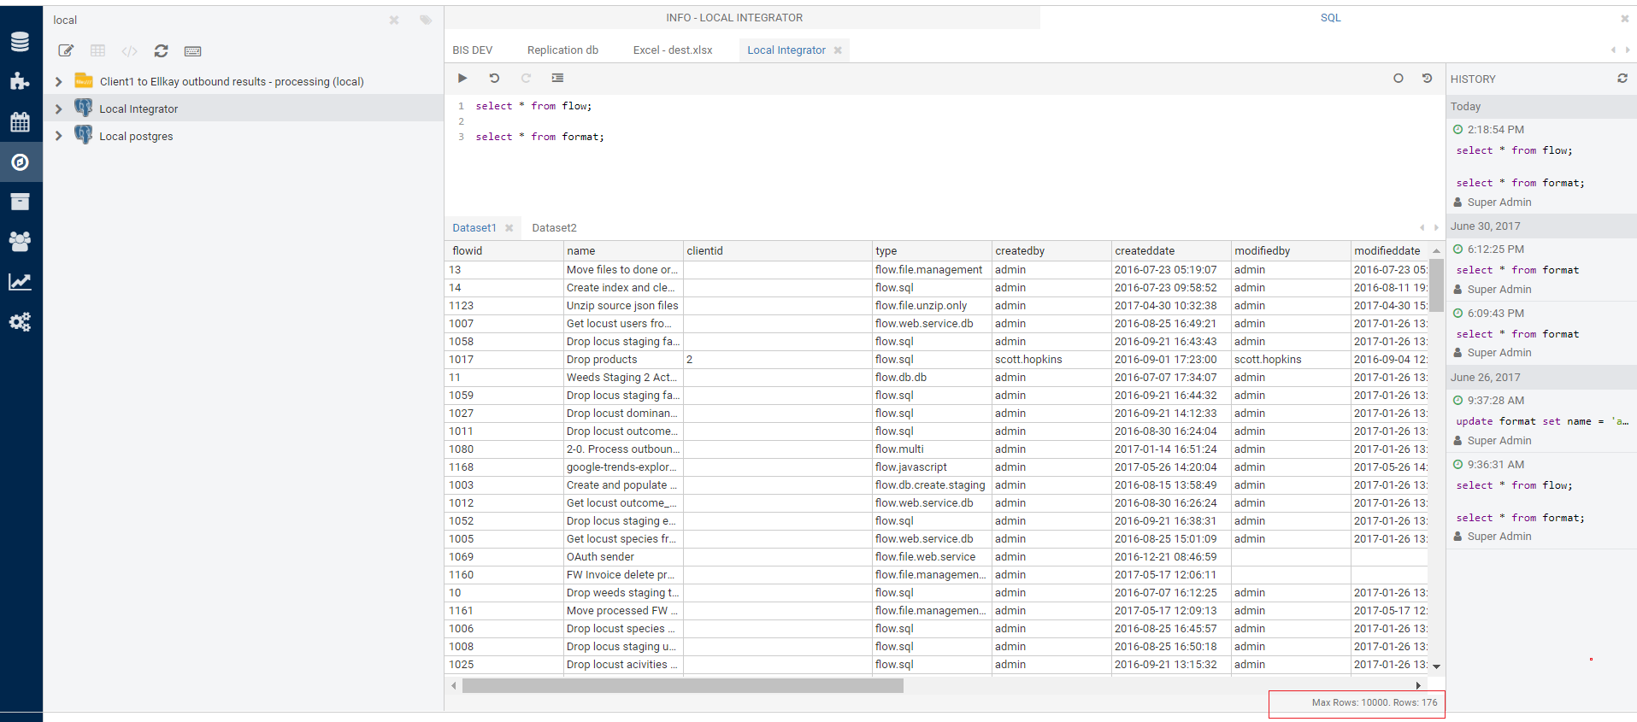Clear the local search field

click(x=394, y=20)
